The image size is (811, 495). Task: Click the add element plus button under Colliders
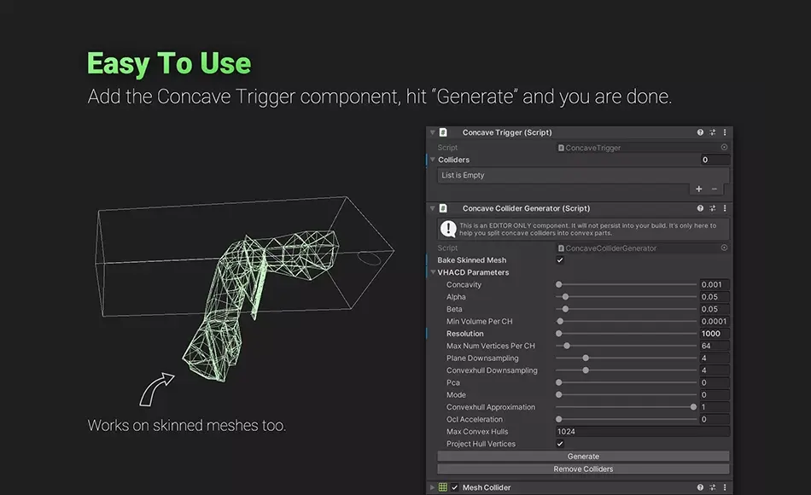[698, 189]
